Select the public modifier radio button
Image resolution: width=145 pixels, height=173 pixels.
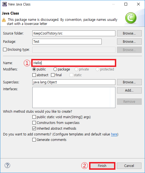pos(34,69)
